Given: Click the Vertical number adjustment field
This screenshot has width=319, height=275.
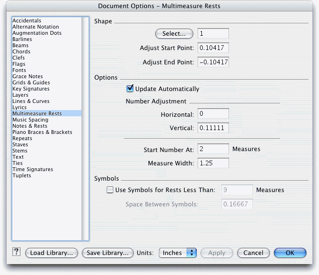Looking at the screenshot, I should tap(213, 128).
